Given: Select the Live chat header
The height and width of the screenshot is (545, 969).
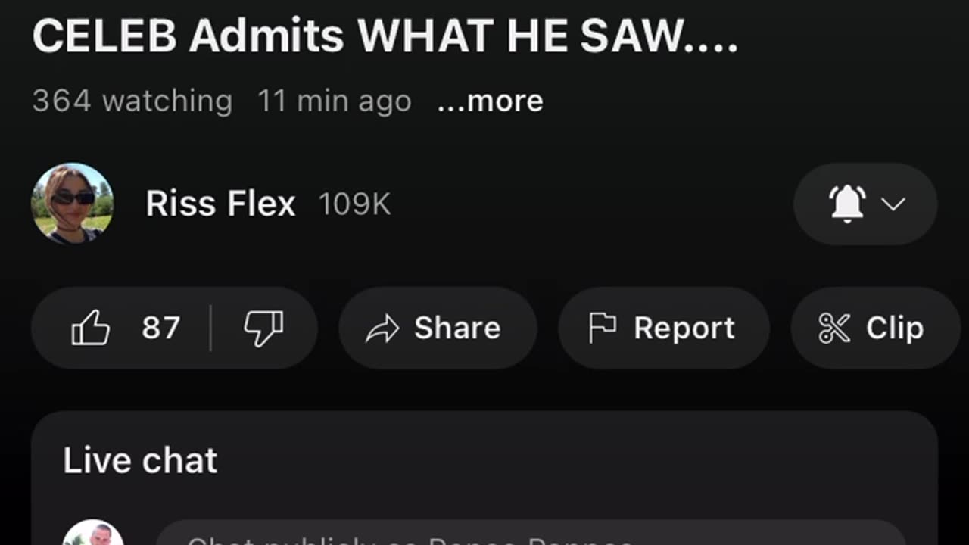Looking at the screenshot, I should pyautogui.click(x=140, y=460).
